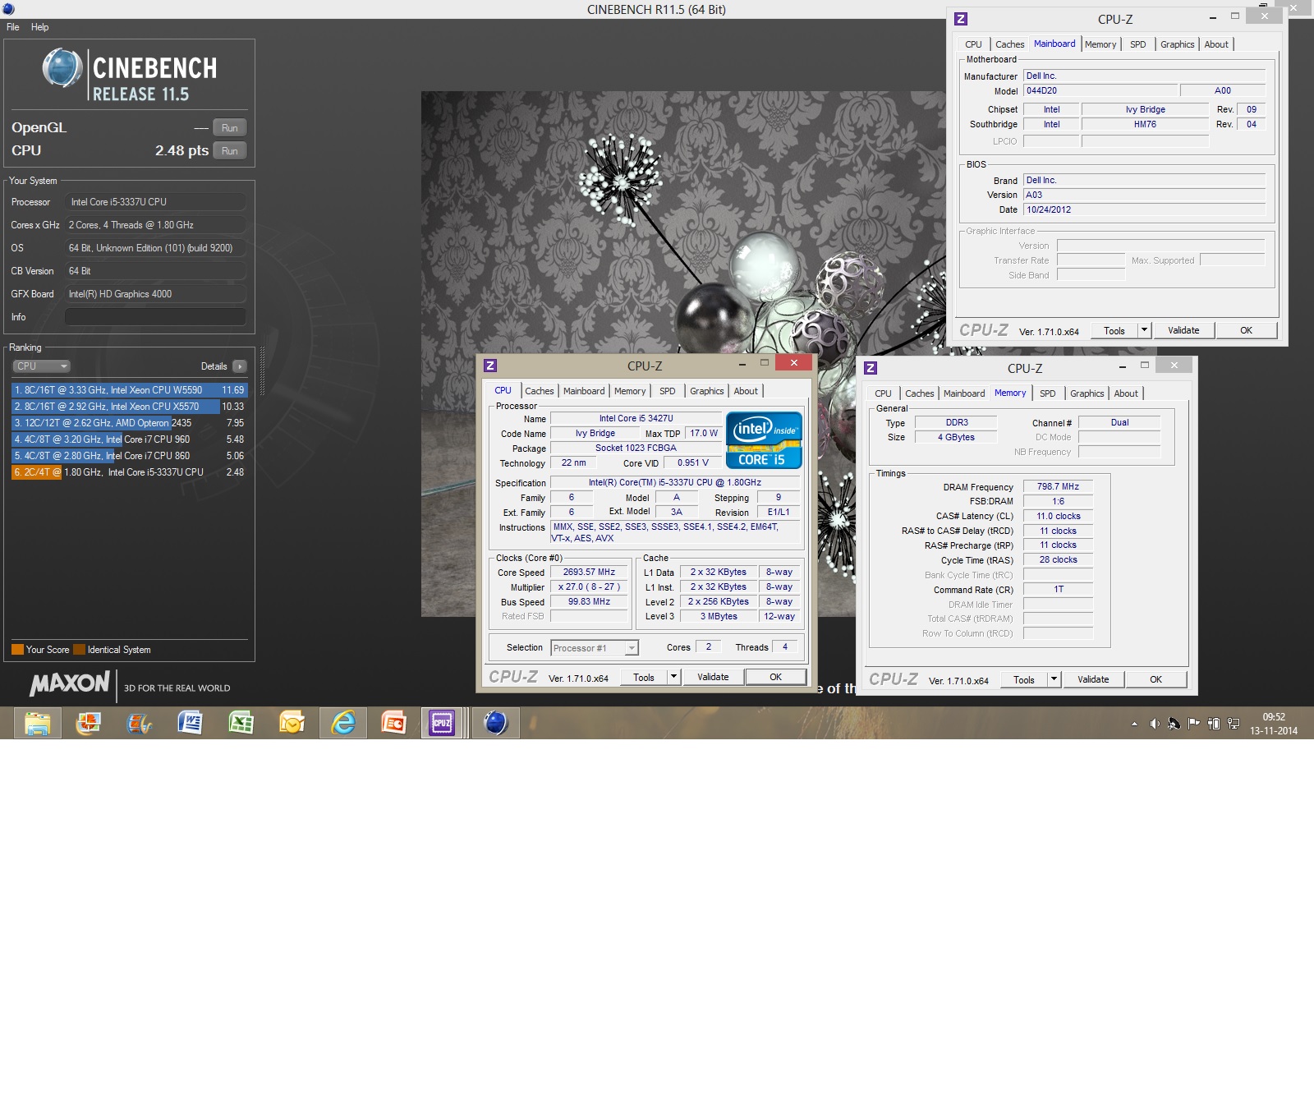The height and width of the screenshot is (1104, 1314).
Task: Click DRAM Frequency value 798.7 MHz
Action: [x=1058, y=486]
